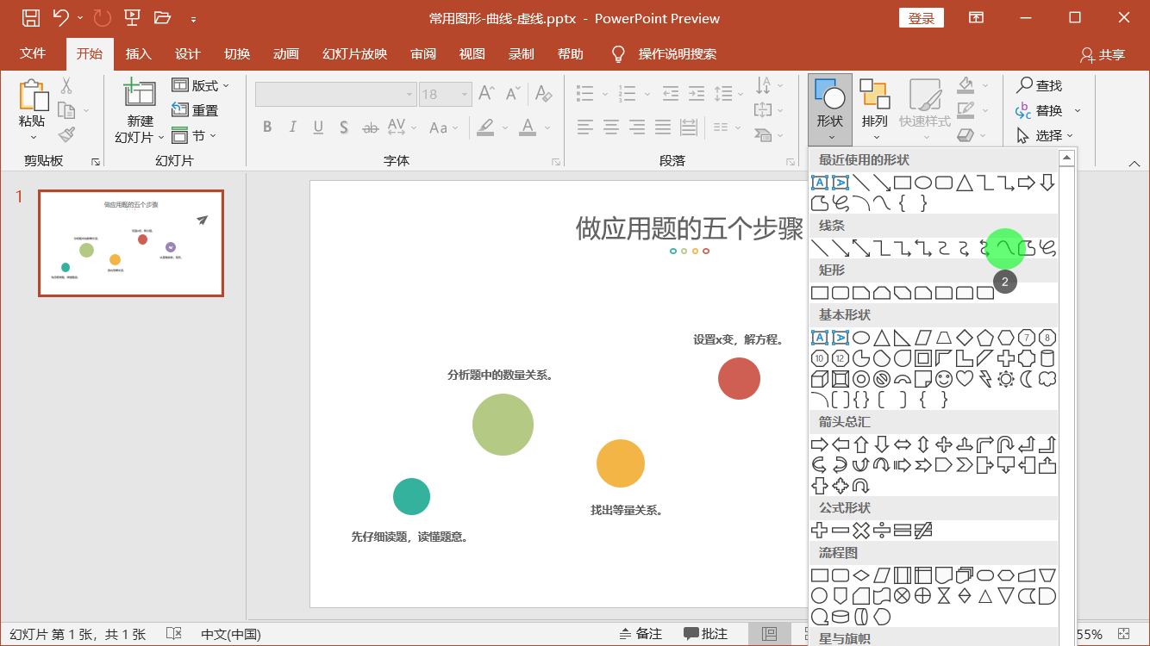Insert the Division sign formula shape
Screen dimensions: 1150x646
point(882,531)
